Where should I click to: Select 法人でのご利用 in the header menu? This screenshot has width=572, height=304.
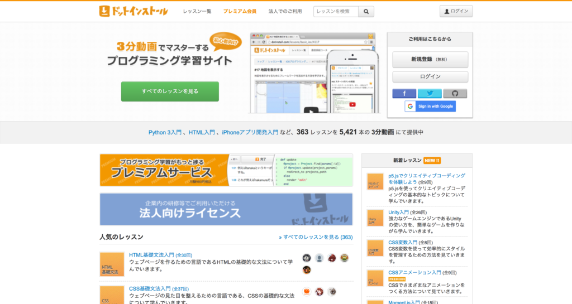click(x=285, y=11)
